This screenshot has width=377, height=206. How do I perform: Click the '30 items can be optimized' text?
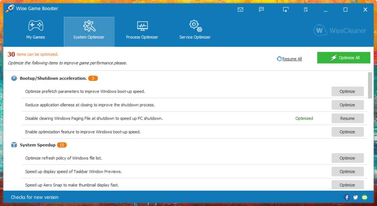(33, 54)
